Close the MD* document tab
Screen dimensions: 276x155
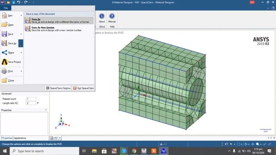(x=60, y=138)
